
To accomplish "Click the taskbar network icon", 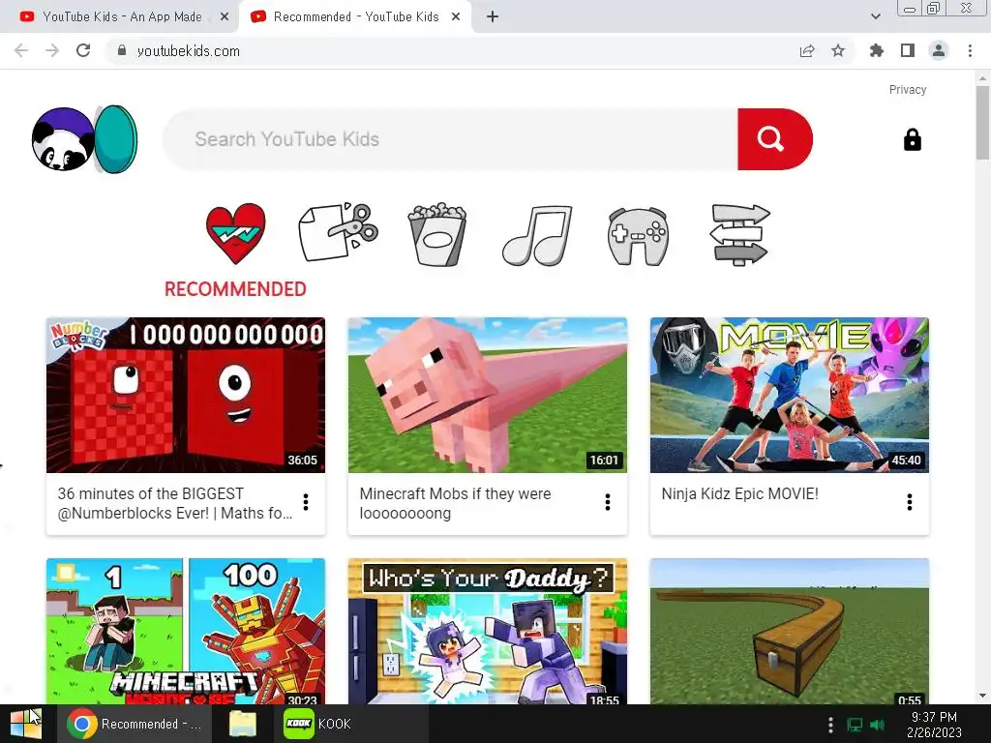I will pos(855,725).
